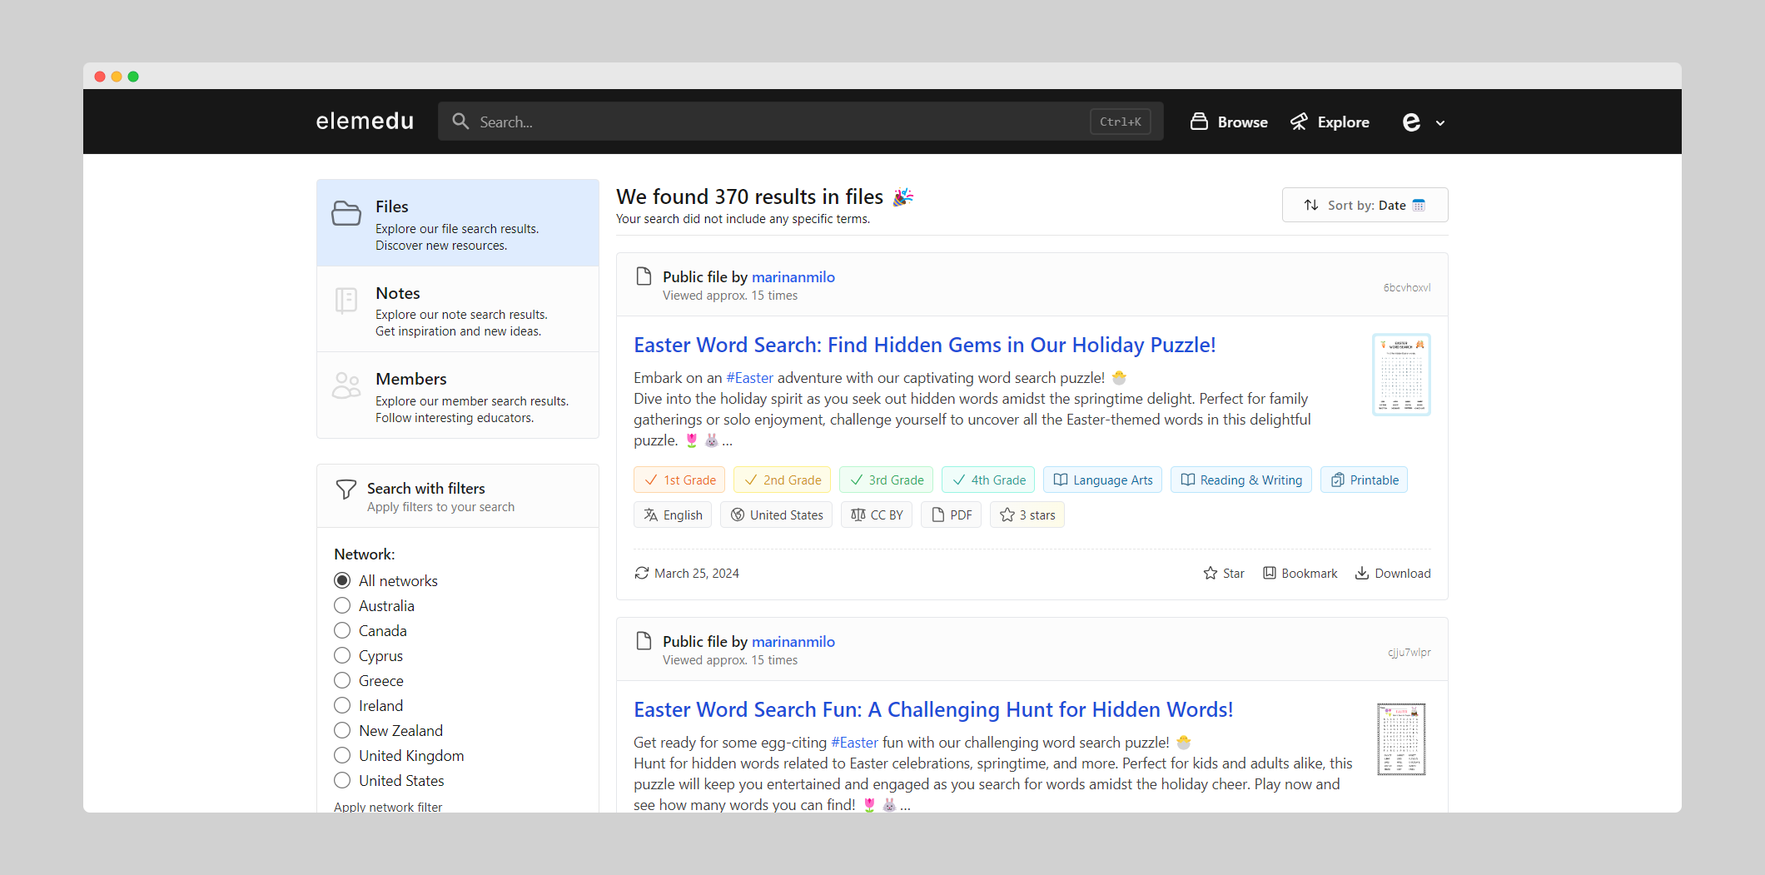
Task: Select the Greece network radio button
Action: click(x=342, y=680)
